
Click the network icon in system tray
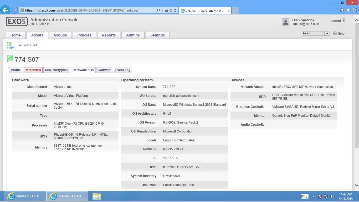point(326,196)
